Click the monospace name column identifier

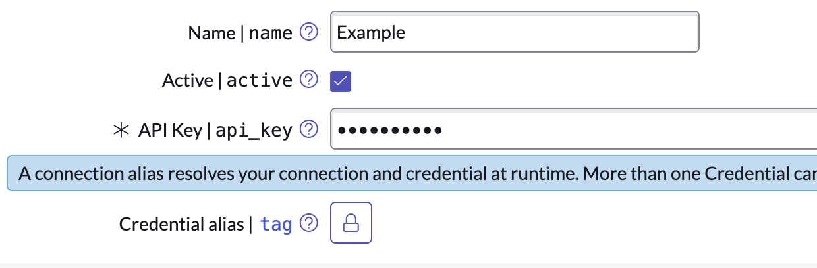coord(271,33)
